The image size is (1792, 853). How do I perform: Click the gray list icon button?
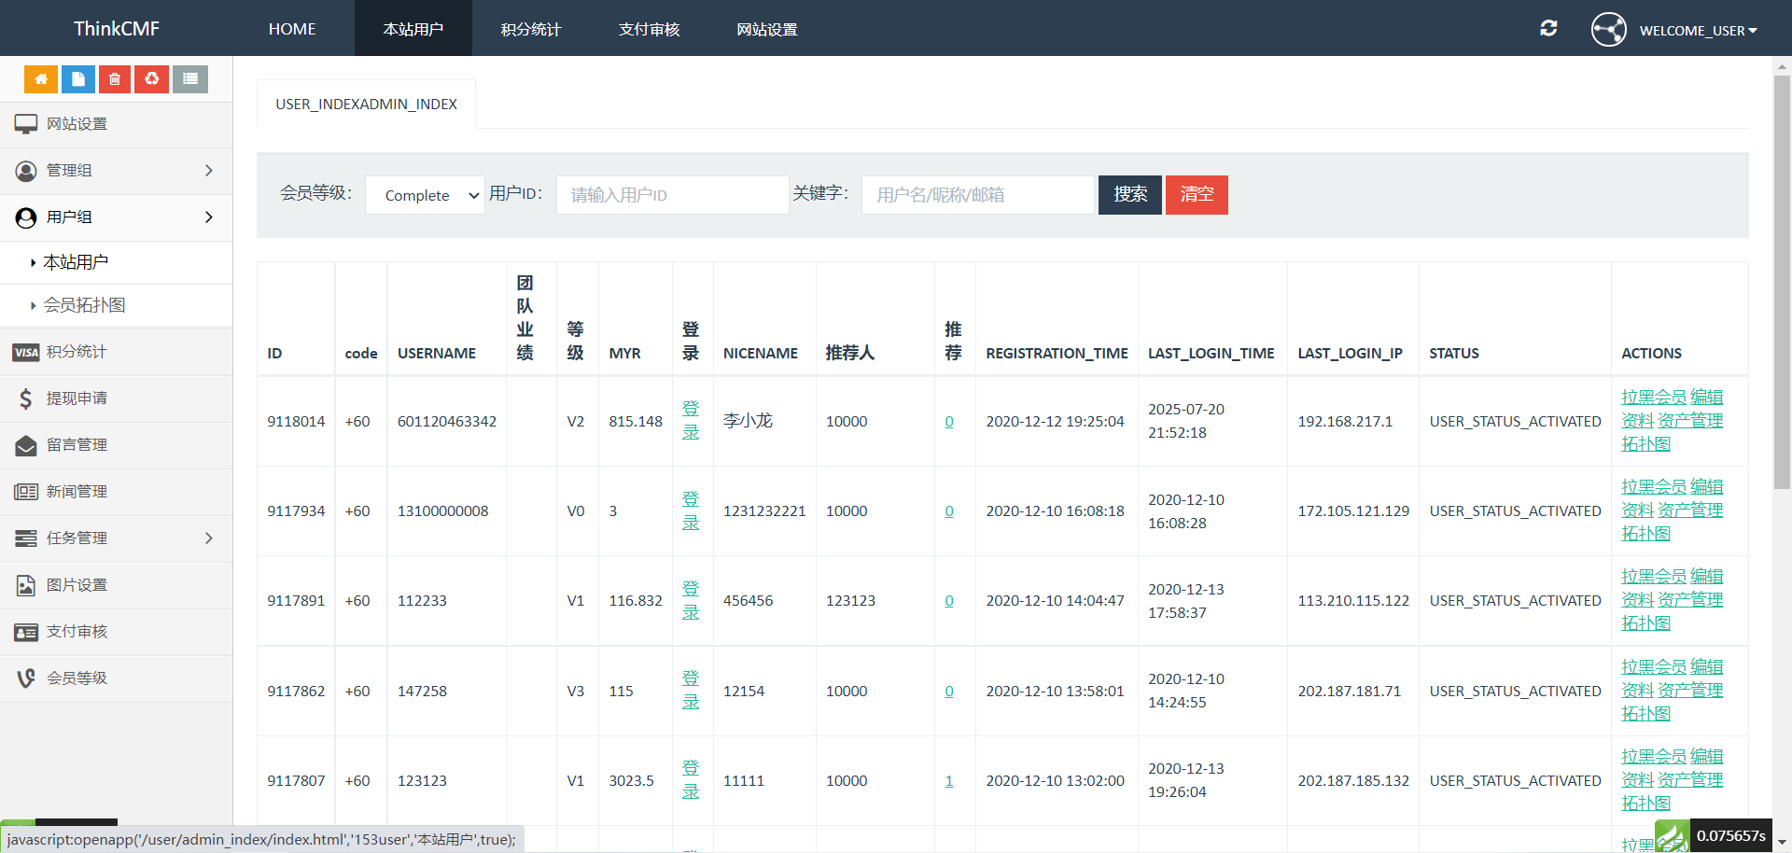point(189,79)
